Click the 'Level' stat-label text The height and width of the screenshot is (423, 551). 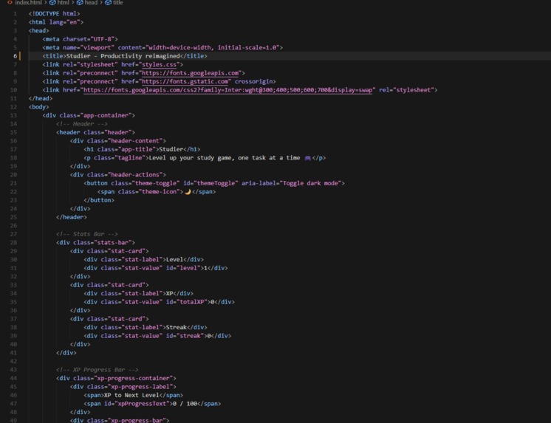point(174,260)
